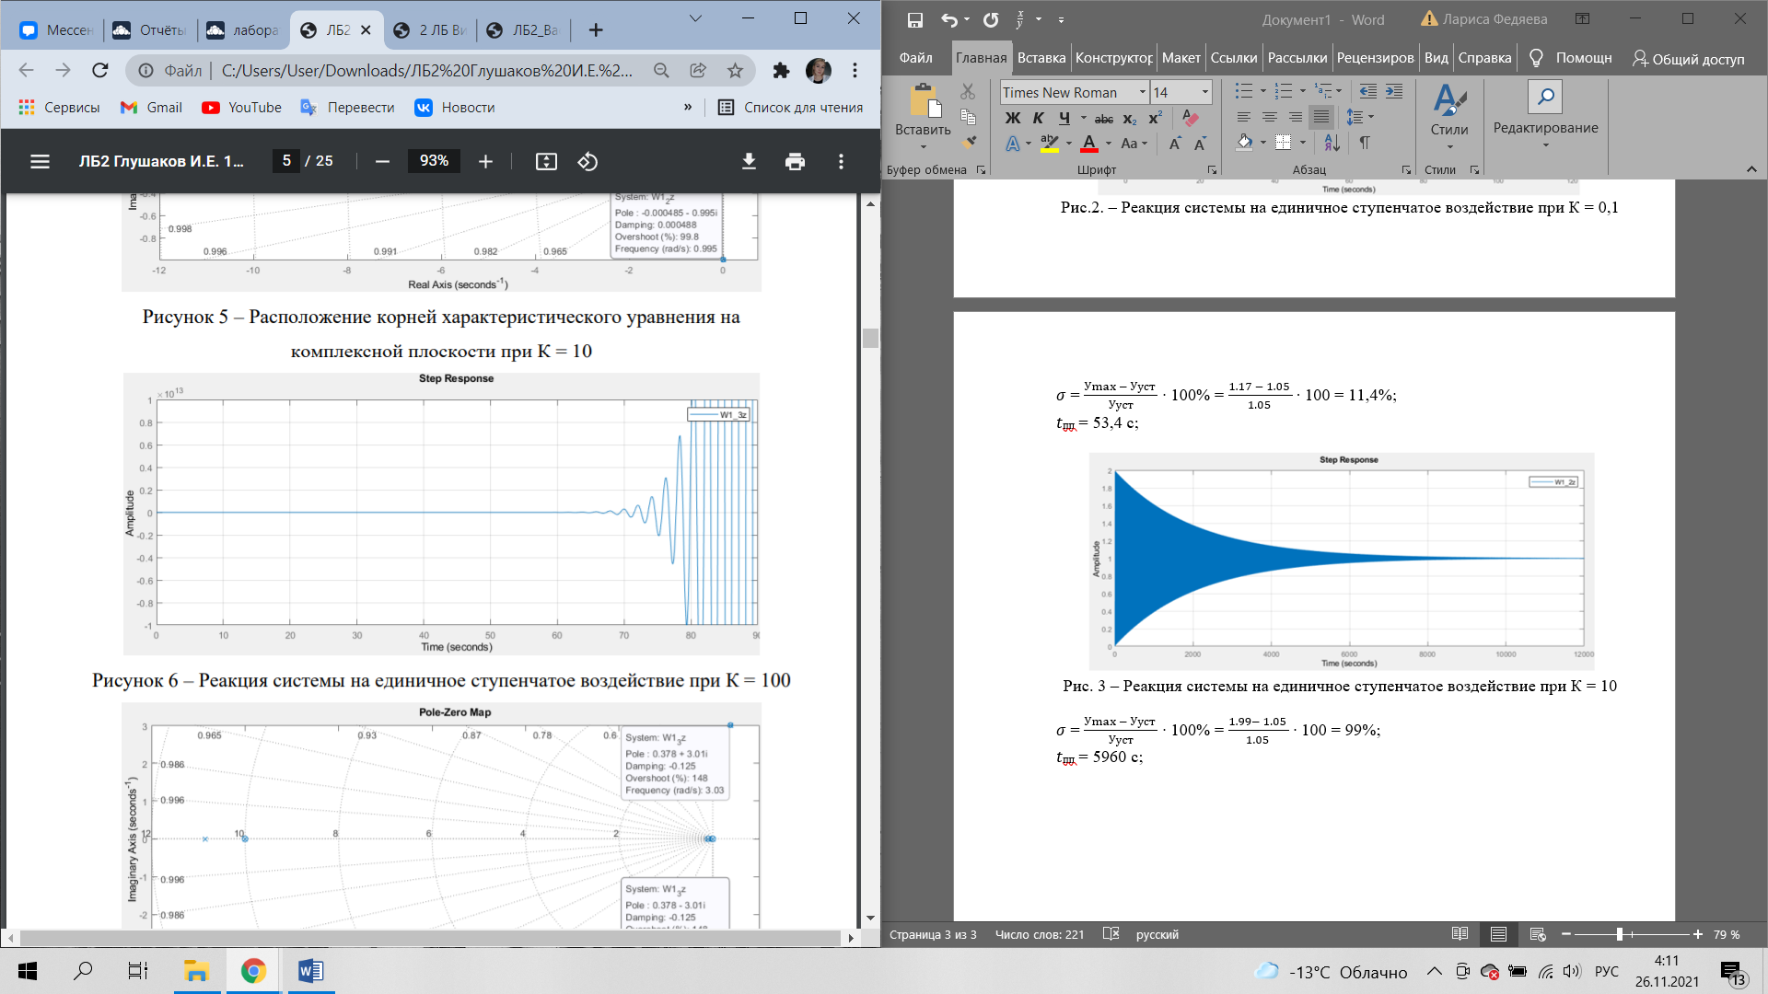This screenshot has height=994, width=1768.
Task: Toggle strikethrough abc formatting
Action: pos(1104,119)
